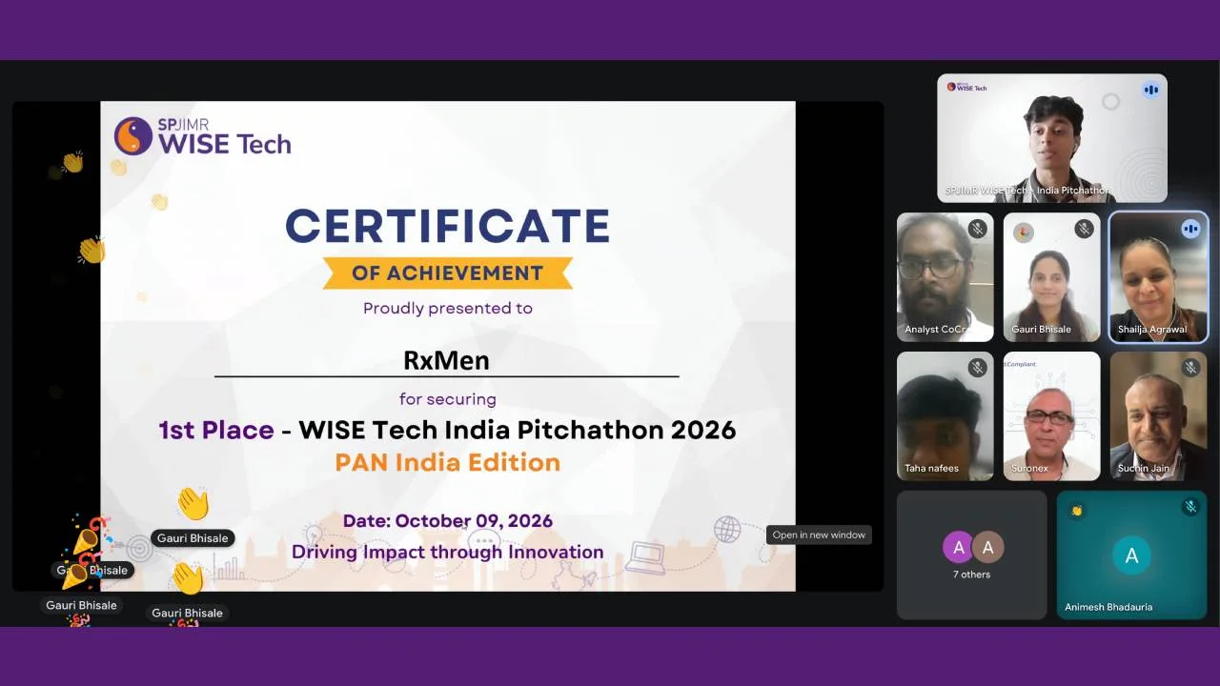
Task: Select the SPJIMR WISE Tech presenter video tile
Action: [x=1052, y=138]
